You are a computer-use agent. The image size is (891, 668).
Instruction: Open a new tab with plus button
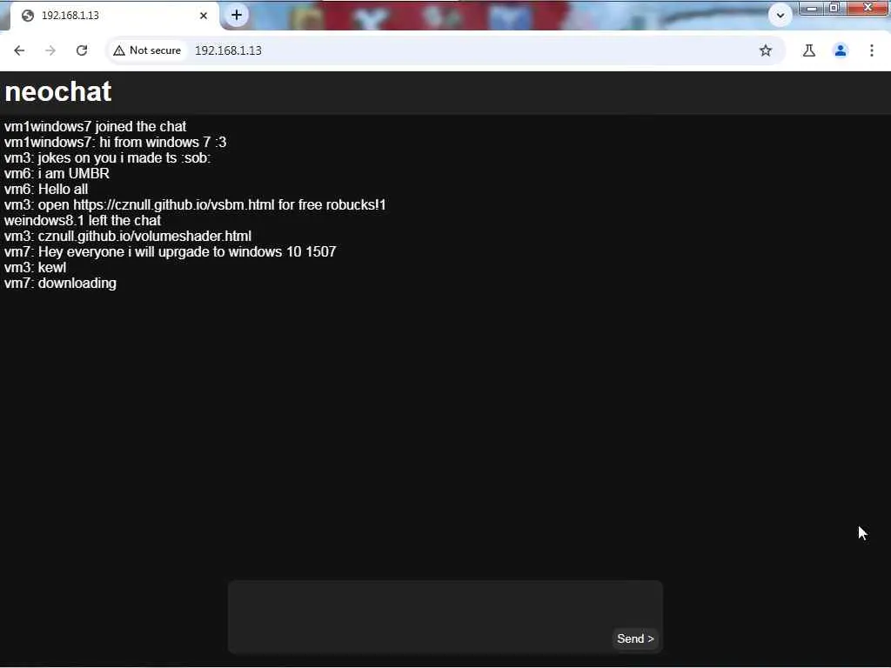[x=237, y=16]
